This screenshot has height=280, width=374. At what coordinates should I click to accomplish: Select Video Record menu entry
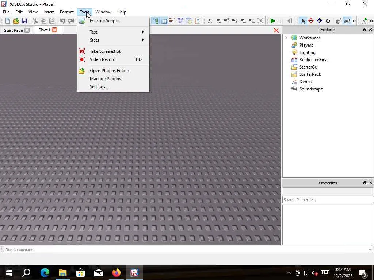pos(113,59)
